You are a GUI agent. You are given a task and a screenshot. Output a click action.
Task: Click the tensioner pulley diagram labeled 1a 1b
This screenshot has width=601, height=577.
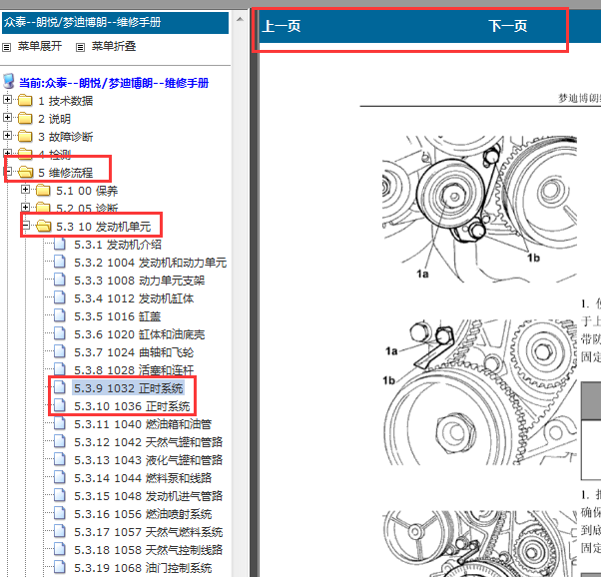(x=479, y=209)
